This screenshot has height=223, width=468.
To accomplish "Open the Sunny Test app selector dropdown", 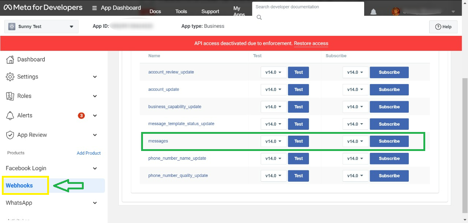I will (41, 27).
